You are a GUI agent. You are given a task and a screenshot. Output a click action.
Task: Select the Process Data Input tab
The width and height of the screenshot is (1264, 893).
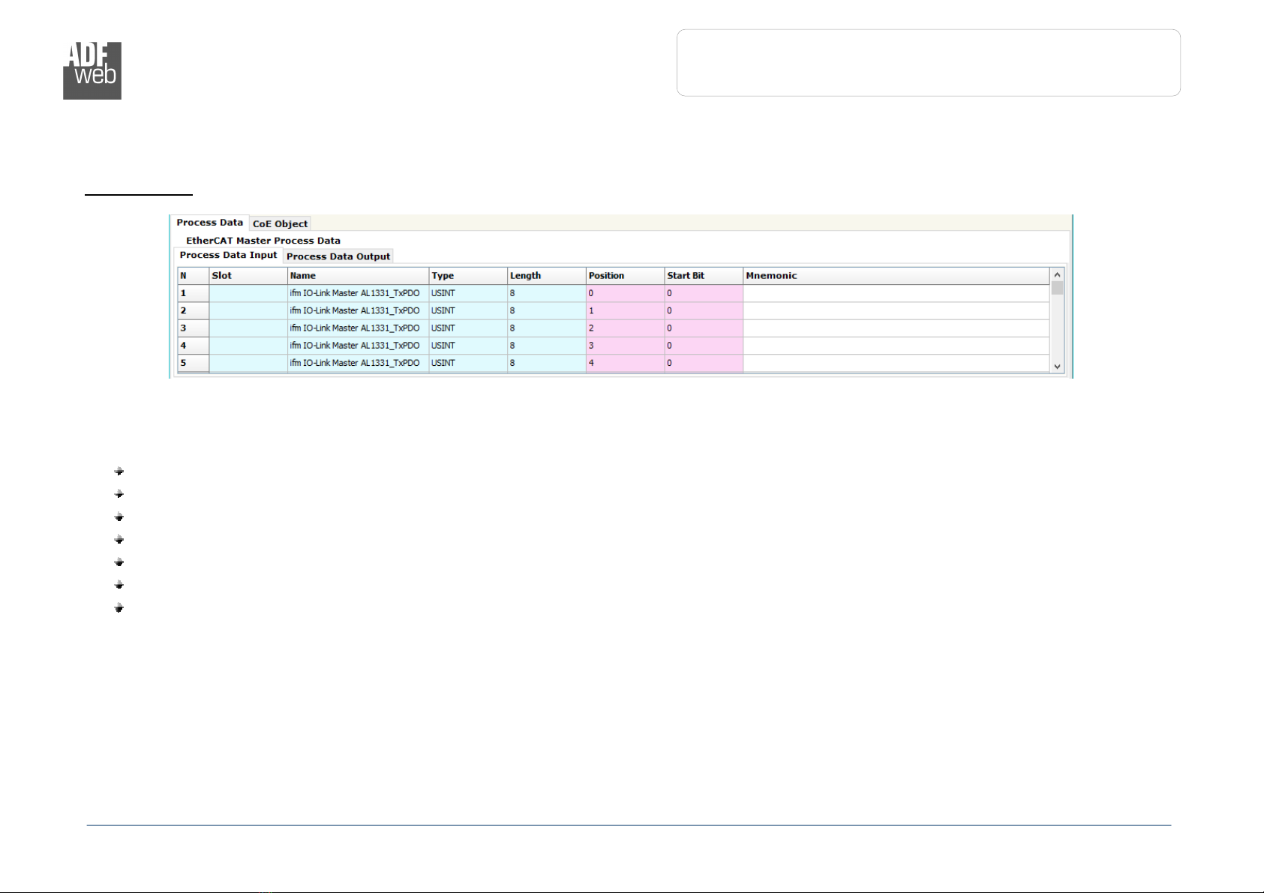(x=229, y=255)
